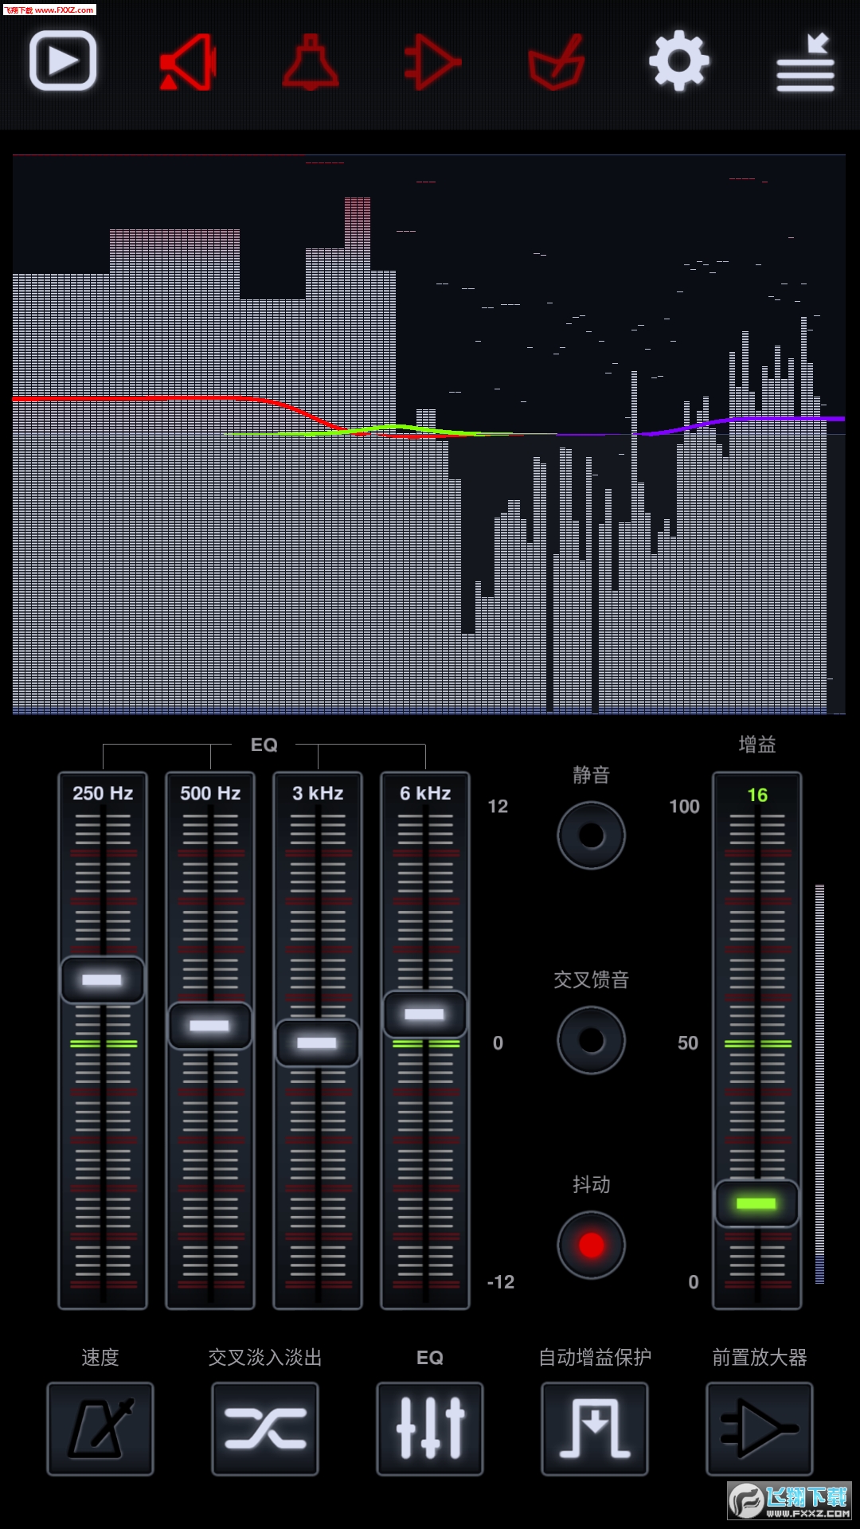Viewport: 860px width, 1529px height.
Task: Click the 前置放大器 label
Action: pos(760,1357)
